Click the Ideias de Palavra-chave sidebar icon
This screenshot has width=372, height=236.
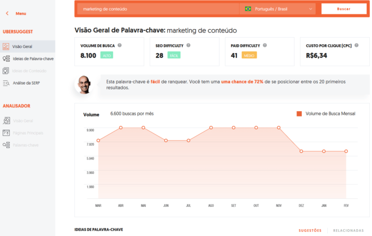coord(6,58)
